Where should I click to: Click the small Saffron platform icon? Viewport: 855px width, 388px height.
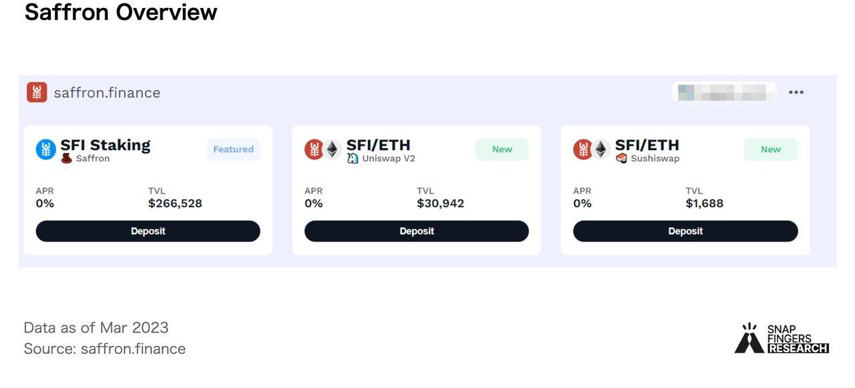pos(67,159)
